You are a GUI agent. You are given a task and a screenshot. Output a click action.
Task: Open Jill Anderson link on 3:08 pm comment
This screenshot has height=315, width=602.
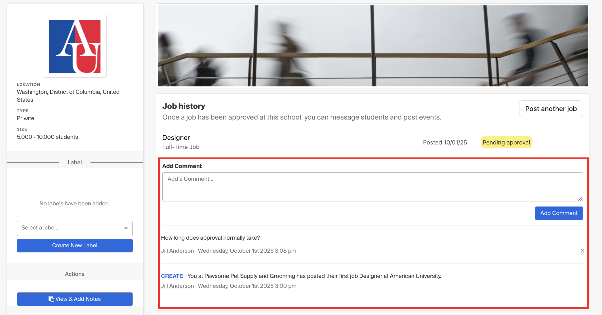[177, 251]
